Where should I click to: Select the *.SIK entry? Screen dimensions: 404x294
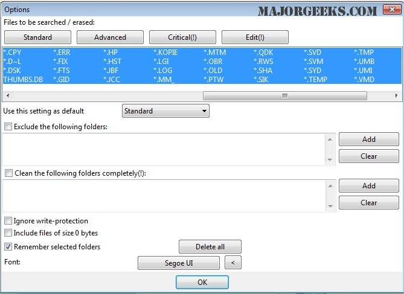tap(261, 79)
